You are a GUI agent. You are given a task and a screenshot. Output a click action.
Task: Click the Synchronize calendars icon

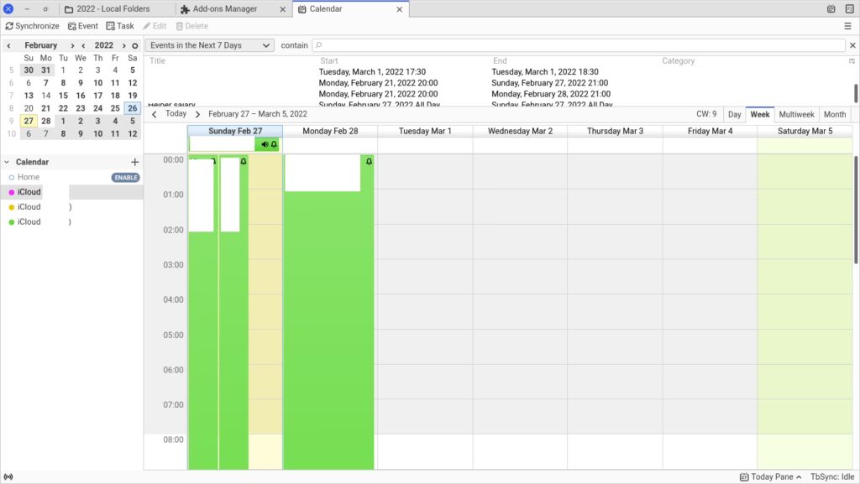point(9,26)
